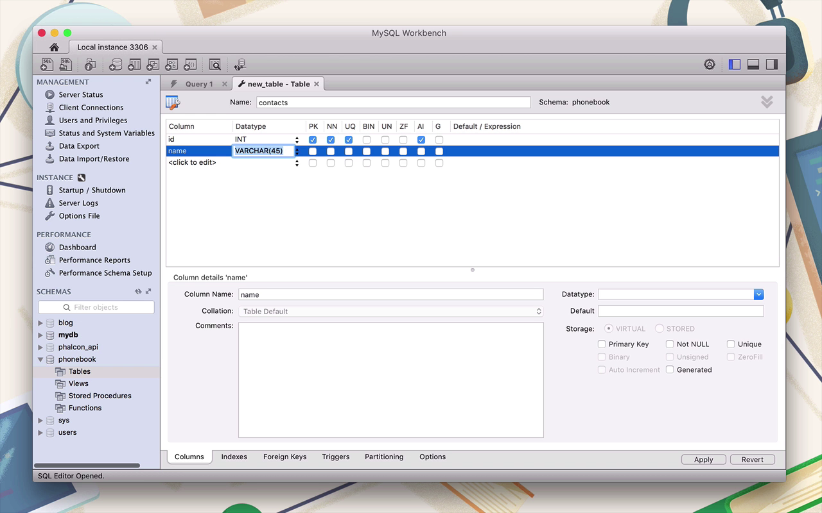This screenshot has width=822, height=513.
Task: Open Server Status in Management
Action: 81,94
